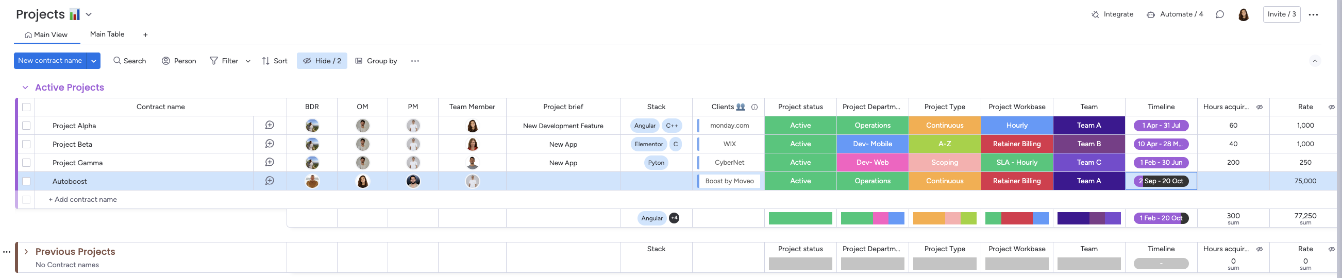1342x278 pixels.
Task: Expand the Previous Projects group
Action: (26, 252)
